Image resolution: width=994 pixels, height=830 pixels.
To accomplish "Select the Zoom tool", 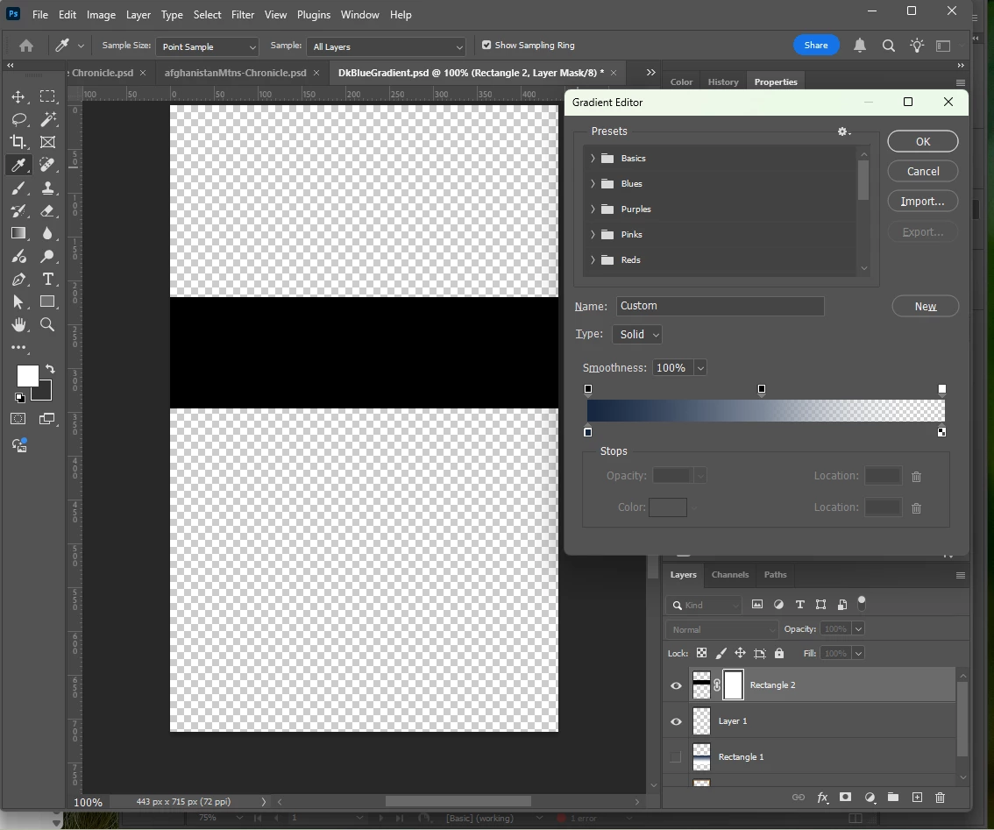I will point(47,324).
